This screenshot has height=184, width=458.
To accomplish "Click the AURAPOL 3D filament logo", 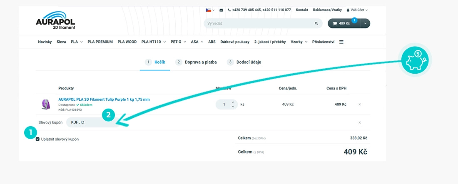I will 55,20.
